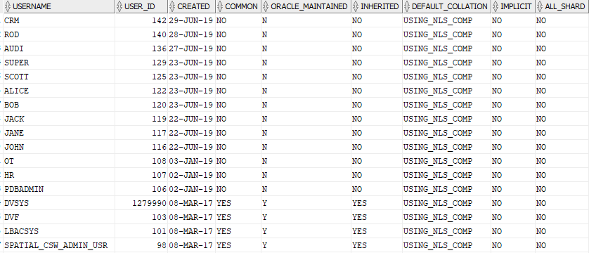589x253 pixels.
Task: Select the JACK username cell
Action: tap(59, 119)
